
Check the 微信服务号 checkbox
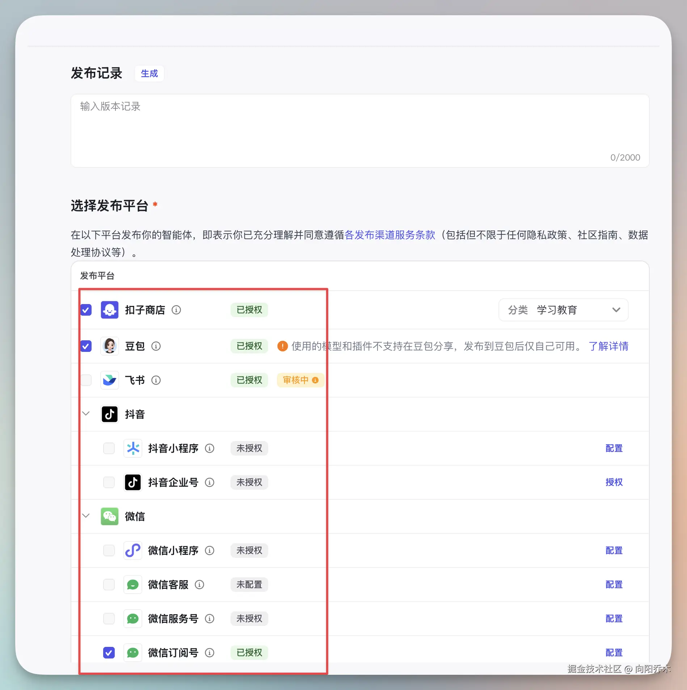coord(109,619)
